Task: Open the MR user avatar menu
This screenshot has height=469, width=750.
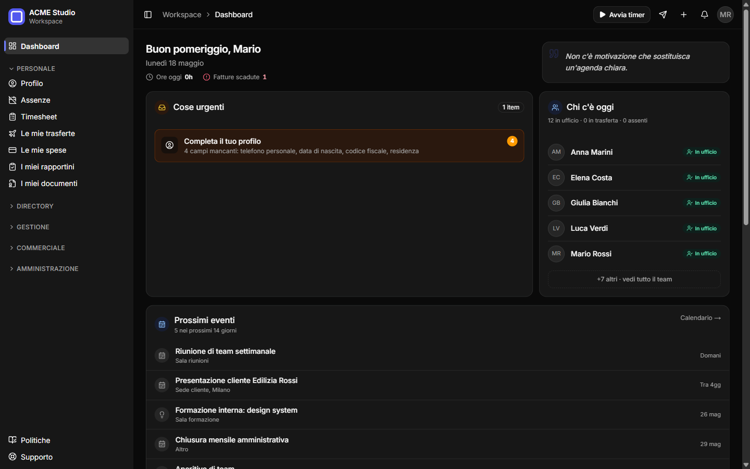Action: [726, 15]
